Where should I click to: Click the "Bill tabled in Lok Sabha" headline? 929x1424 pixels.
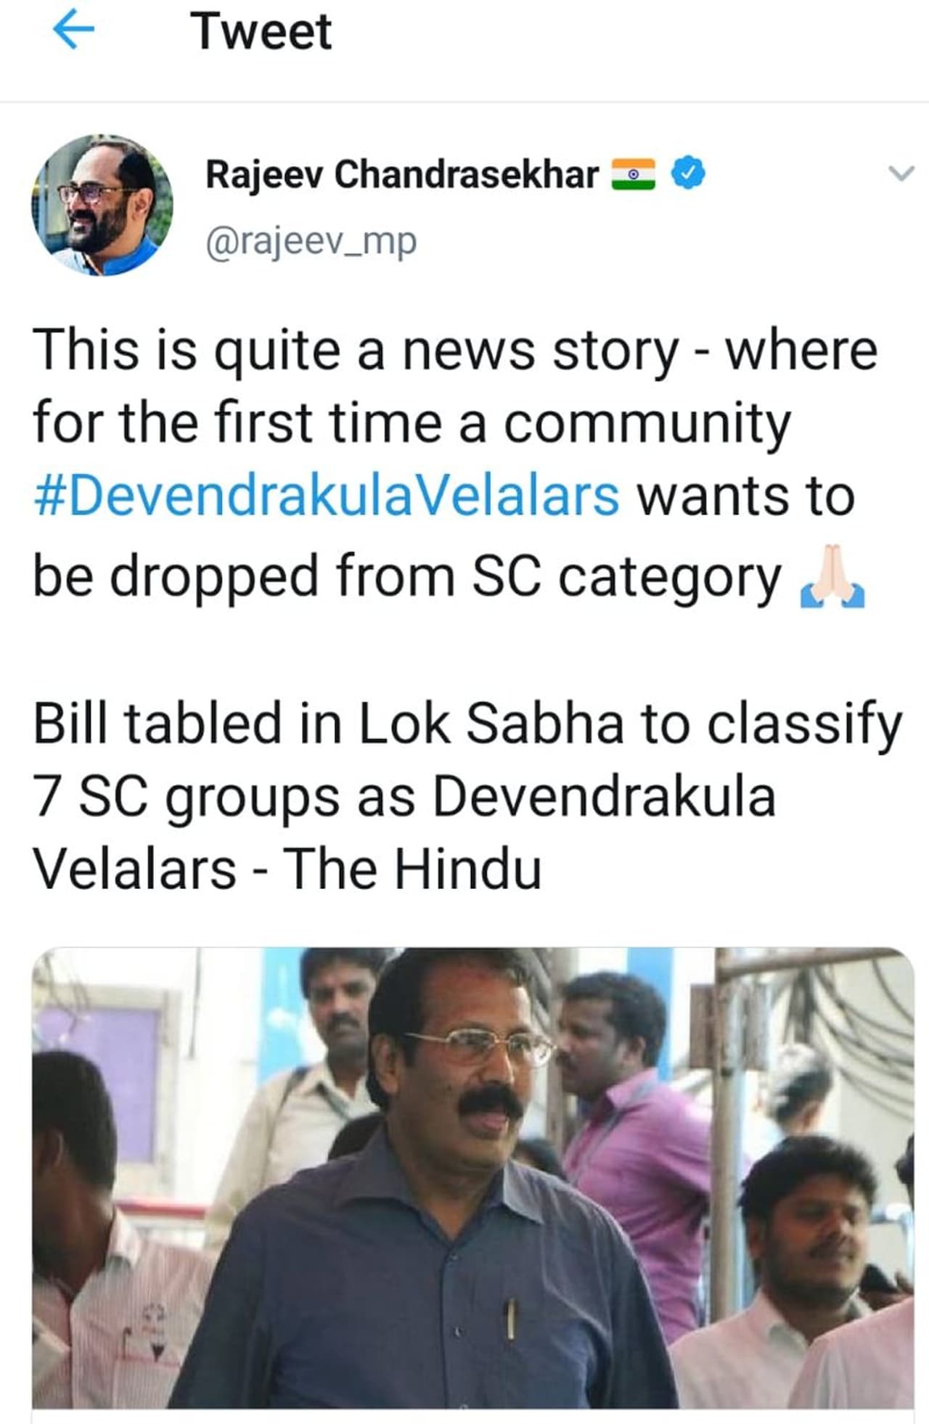pos(467,724)
